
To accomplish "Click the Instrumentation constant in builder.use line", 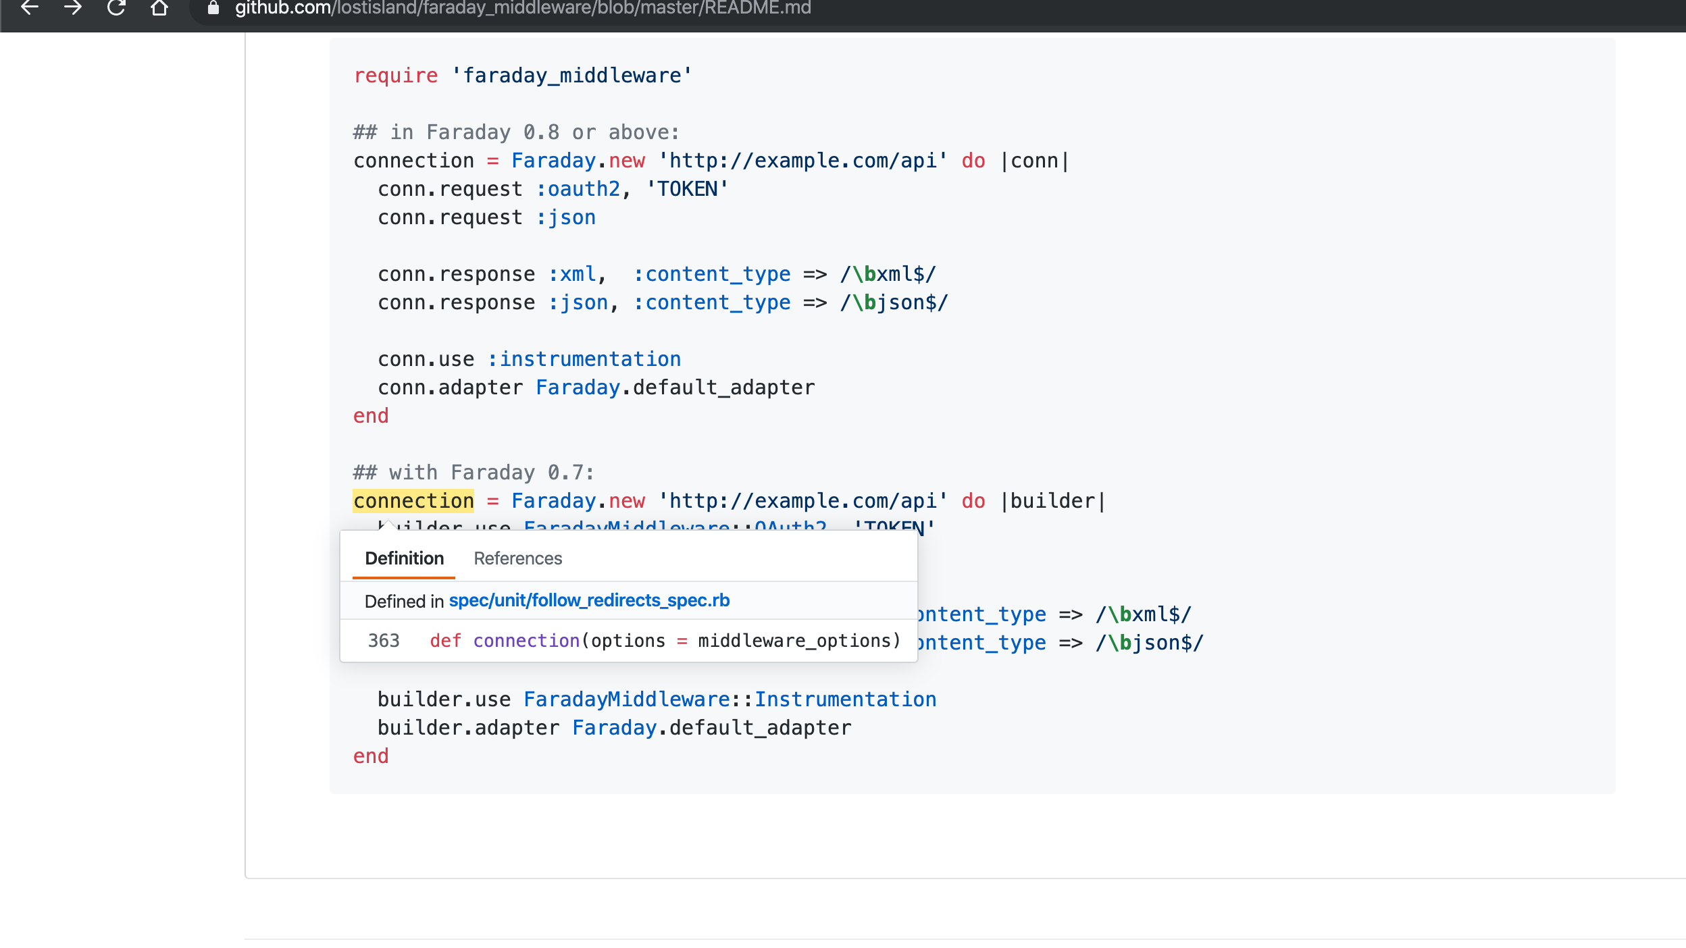I will click(x=845, y=700).
